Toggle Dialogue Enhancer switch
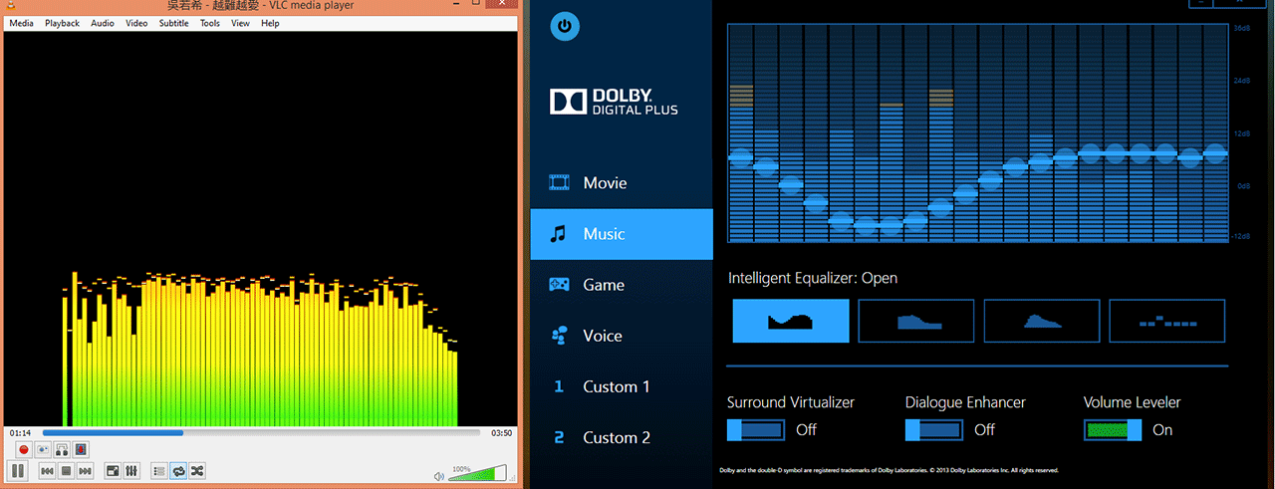 pyautogui.click(x=934, y=430)
